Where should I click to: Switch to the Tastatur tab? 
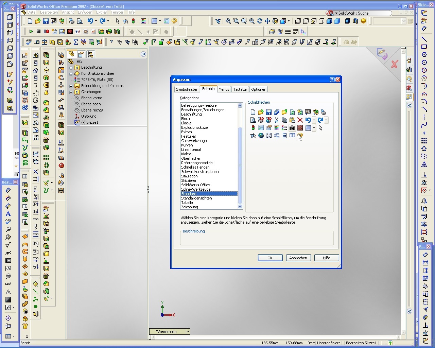coord(240,89)
